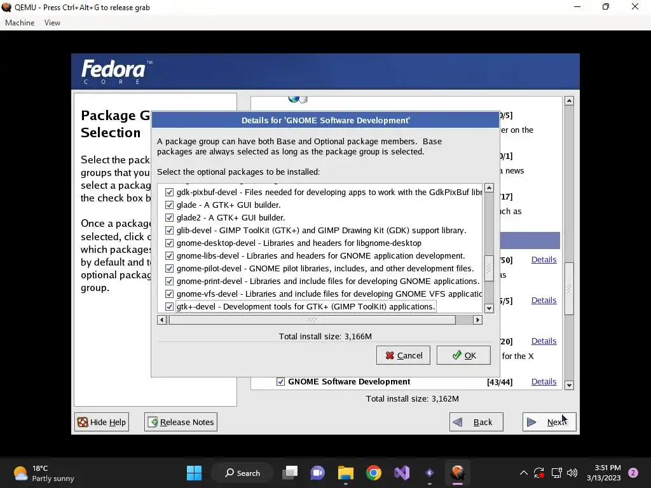Click the package group list scrollbar thumb
Viewport: 651px width, 488px height.
pos(569,288)
